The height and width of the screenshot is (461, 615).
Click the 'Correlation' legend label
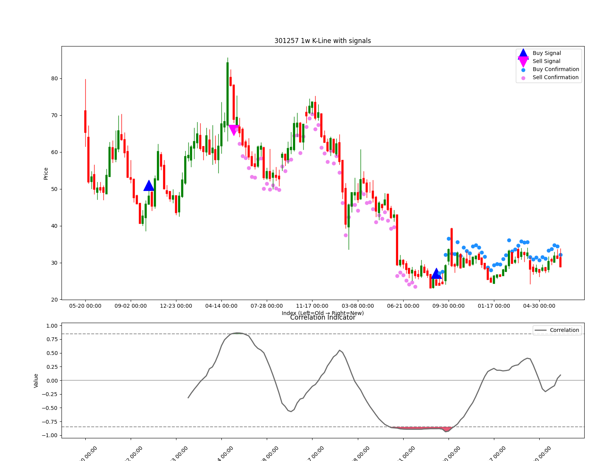tap(564, 330)
